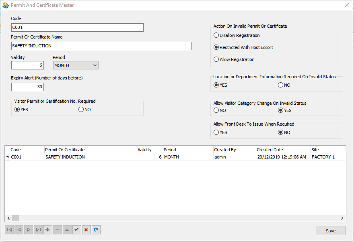Open the Period dropdown showing MONTH
Image resolution: width=354 pixels, height=242 pixels.
76,65
